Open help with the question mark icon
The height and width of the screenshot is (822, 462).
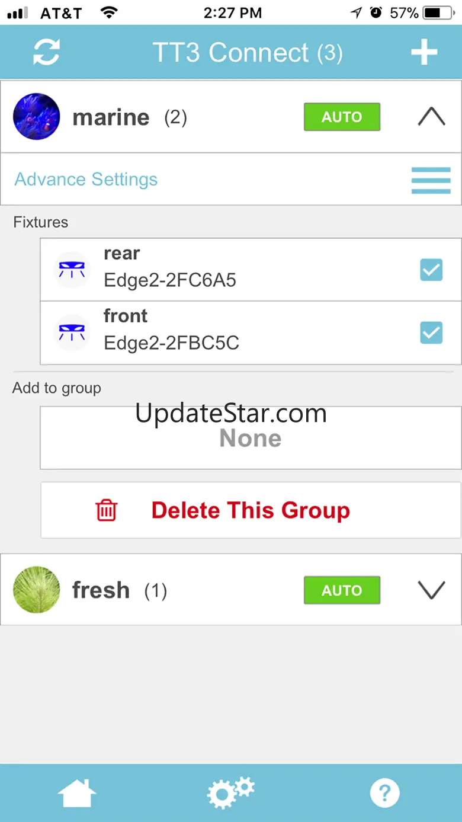click(385, 792)
